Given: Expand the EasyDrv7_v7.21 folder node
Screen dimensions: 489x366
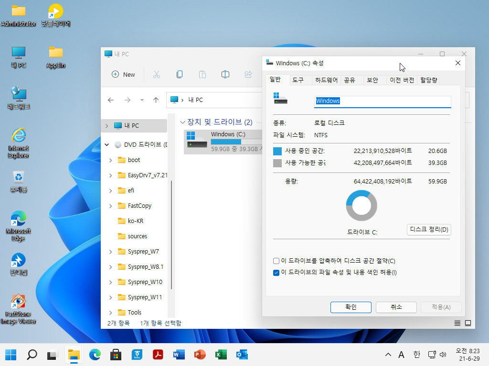Looking at the screenshot, I should (x=110, y=175).
